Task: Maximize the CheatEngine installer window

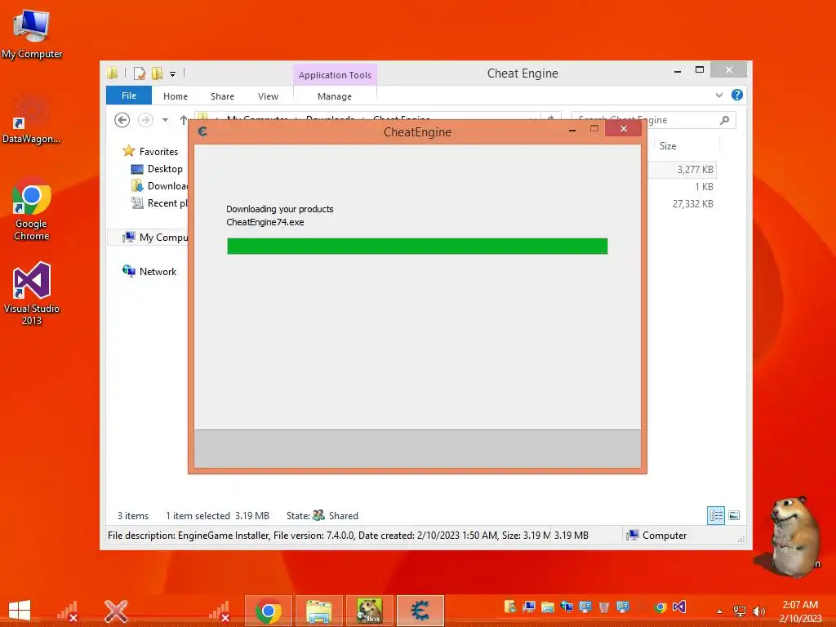Action: (x=594, y=128)
